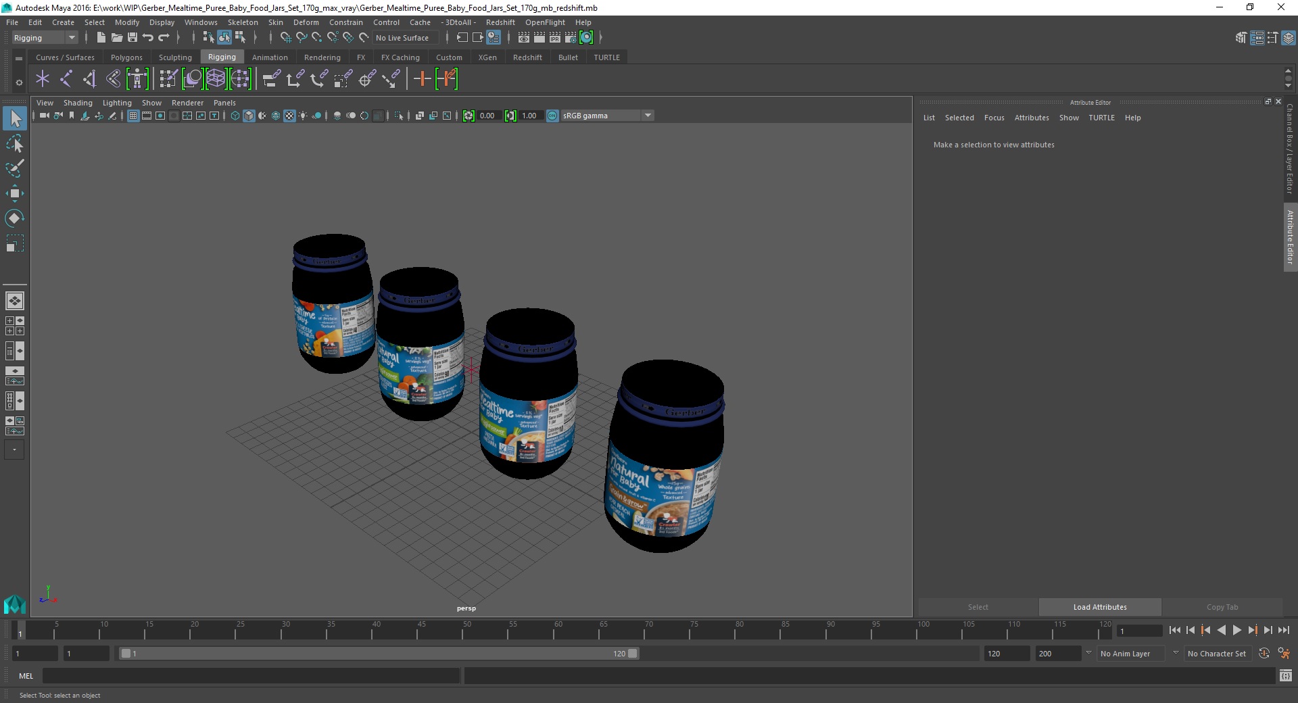Open the viewport Shading menu
This screenshot has width=1298, height=703.
[x=78, y=103]
